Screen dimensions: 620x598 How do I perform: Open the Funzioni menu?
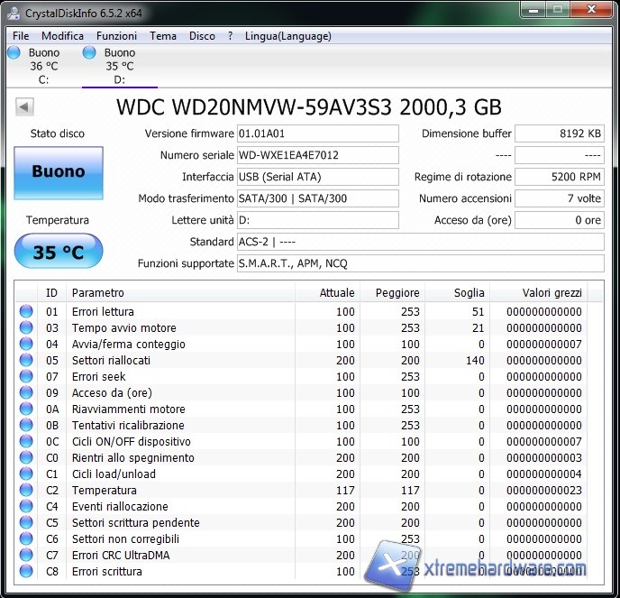click(x=117, y=36)
